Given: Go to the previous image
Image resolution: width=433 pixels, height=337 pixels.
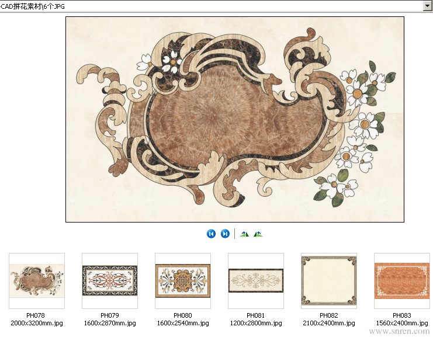Looking at the screenshot, I should pyautogui.click(x=211, y=234).
